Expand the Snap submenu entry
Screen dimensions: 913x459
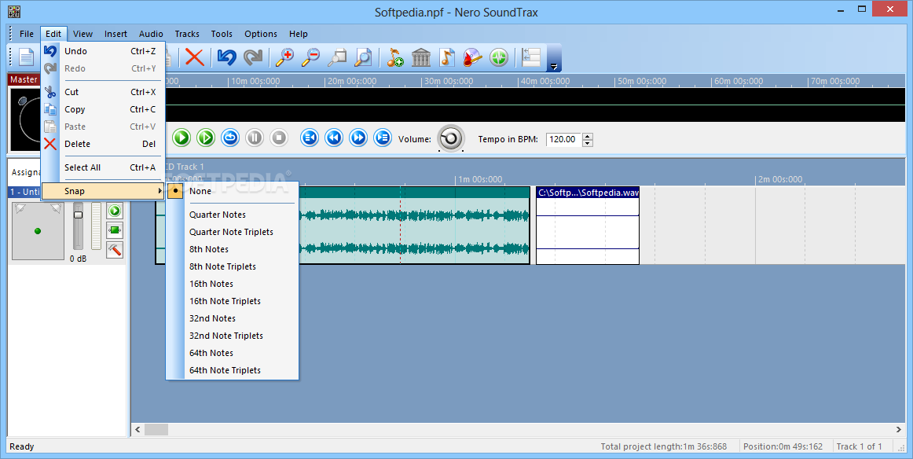(103, 191)
